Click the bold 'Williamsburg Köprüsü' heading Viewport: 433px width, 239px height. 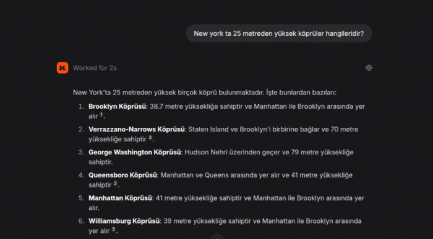pos(124,221)
